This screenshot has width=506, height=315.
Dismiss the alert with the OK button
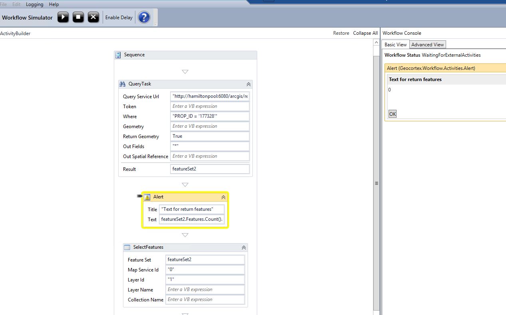393,114
